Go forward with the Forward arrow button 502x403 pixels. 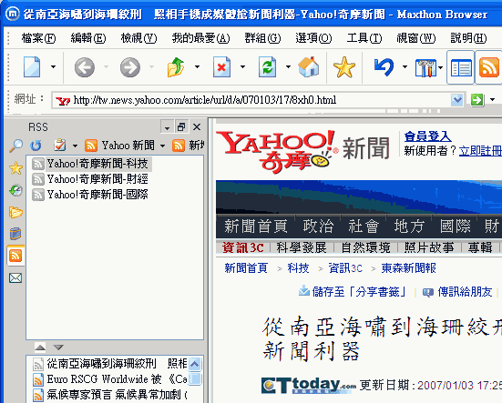pos(130,67)
